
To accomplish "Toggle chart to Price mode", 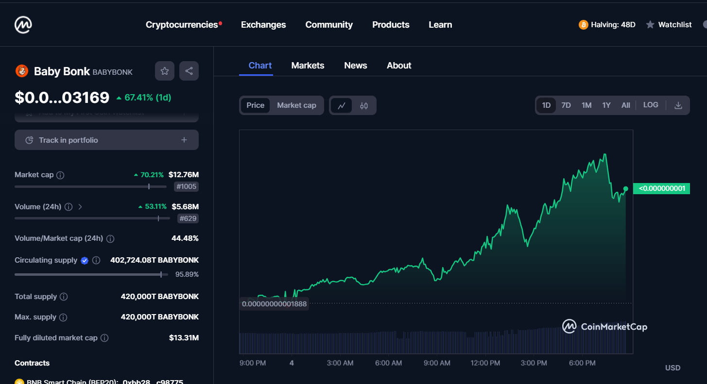I will click(256, 105).
